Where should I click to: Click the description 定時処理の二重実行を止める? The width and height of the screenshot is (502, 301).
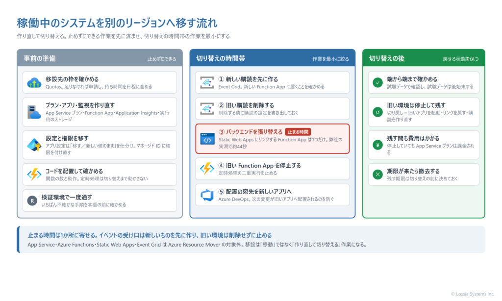(248, 173)
